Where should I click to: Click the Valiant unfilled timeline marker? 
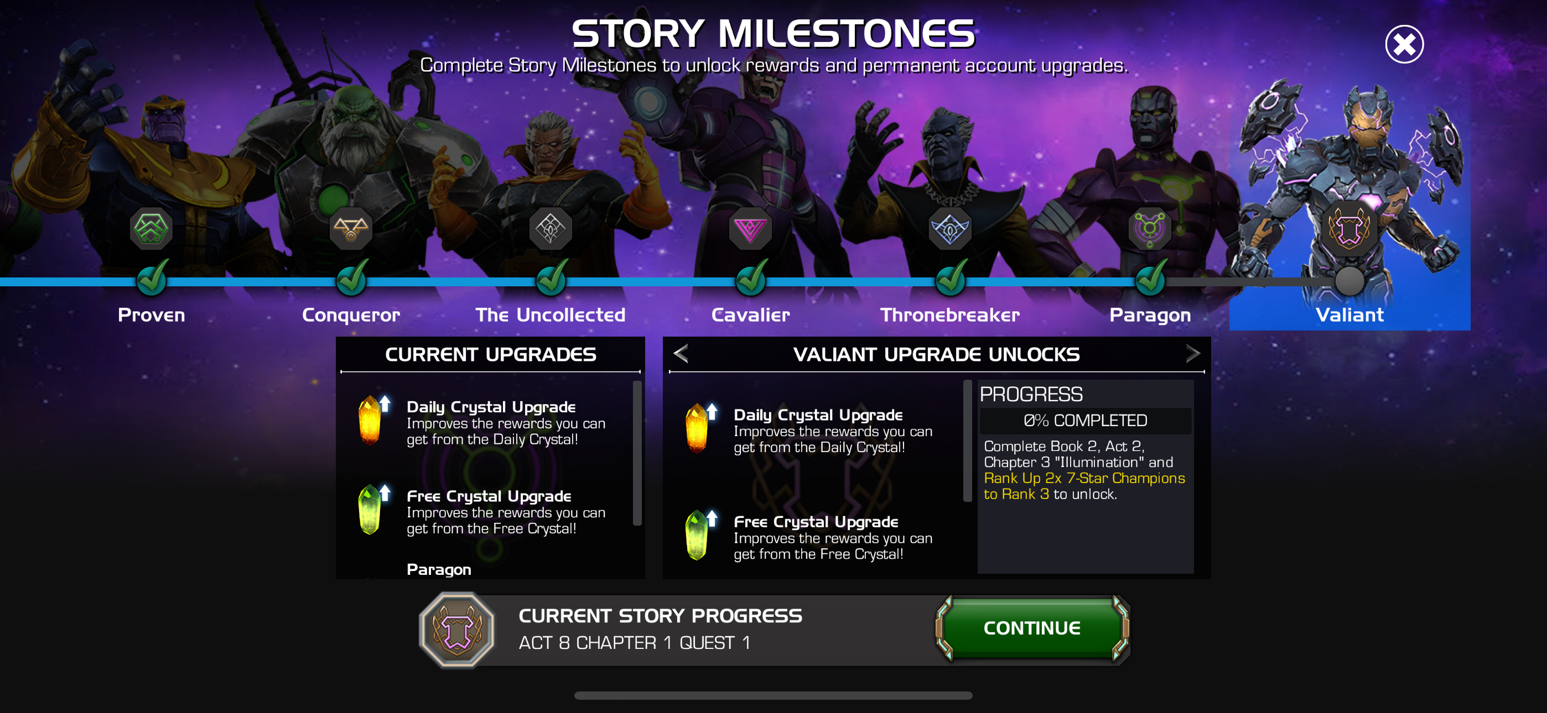(x=1349, y=280)
